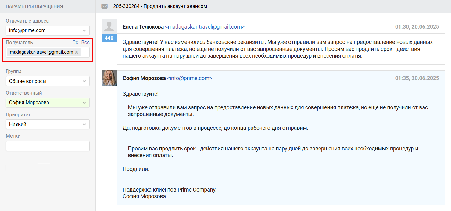Open the 'Отвечать с адреса' dropdown
The height and width of the screenshot is (211, 451).
[48, 30]
